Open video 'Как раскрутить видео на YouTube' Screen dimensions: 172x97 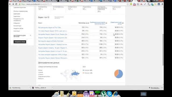pyautogui.click(x=49, y=27)
